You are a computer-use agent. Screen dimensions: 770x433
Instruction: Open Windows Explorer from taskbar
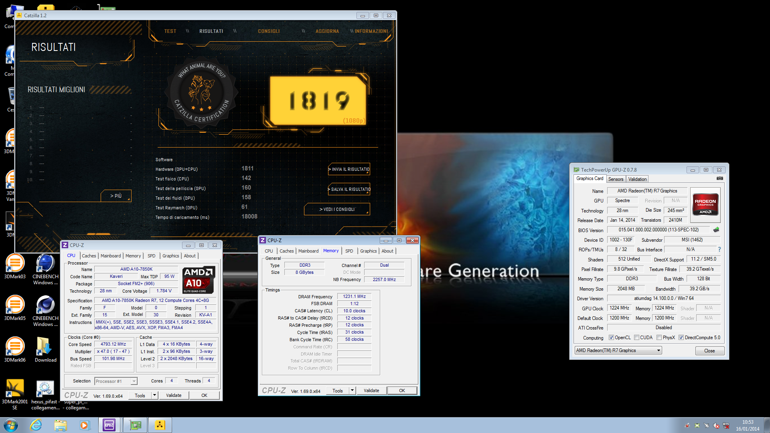pos(61,425)
